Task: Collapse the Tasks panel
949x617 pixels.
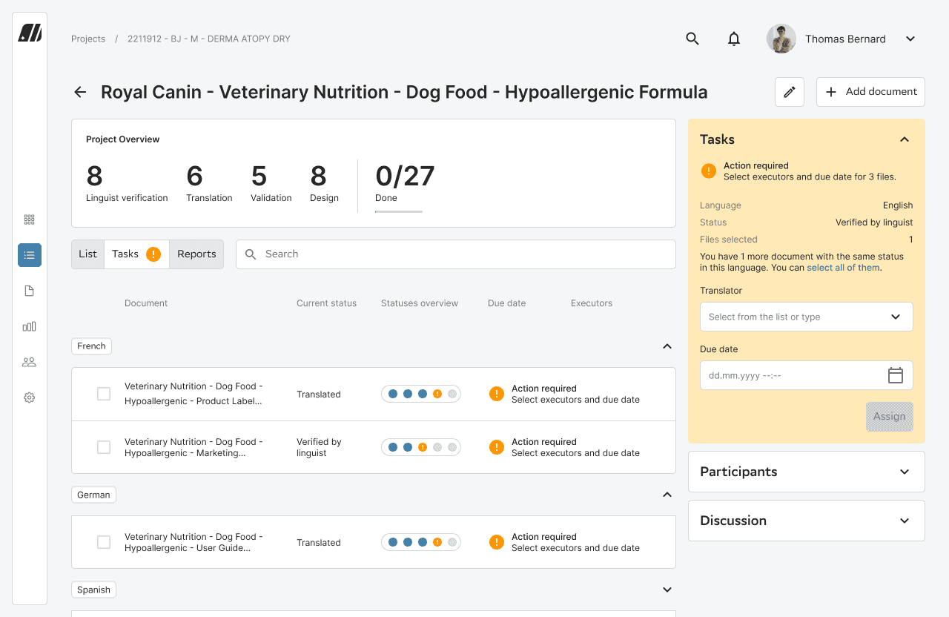Action: point(905,139)
